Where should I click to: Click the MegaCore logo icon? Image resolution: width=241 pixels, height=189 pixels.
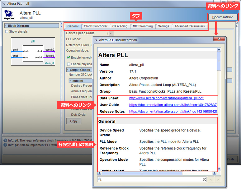pyautogui.click(x=9, y=15)
